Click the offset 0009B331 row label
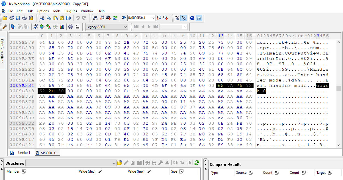Image resolution: width=343 pixels, height=180 pixels. click(x=22, y=85)
